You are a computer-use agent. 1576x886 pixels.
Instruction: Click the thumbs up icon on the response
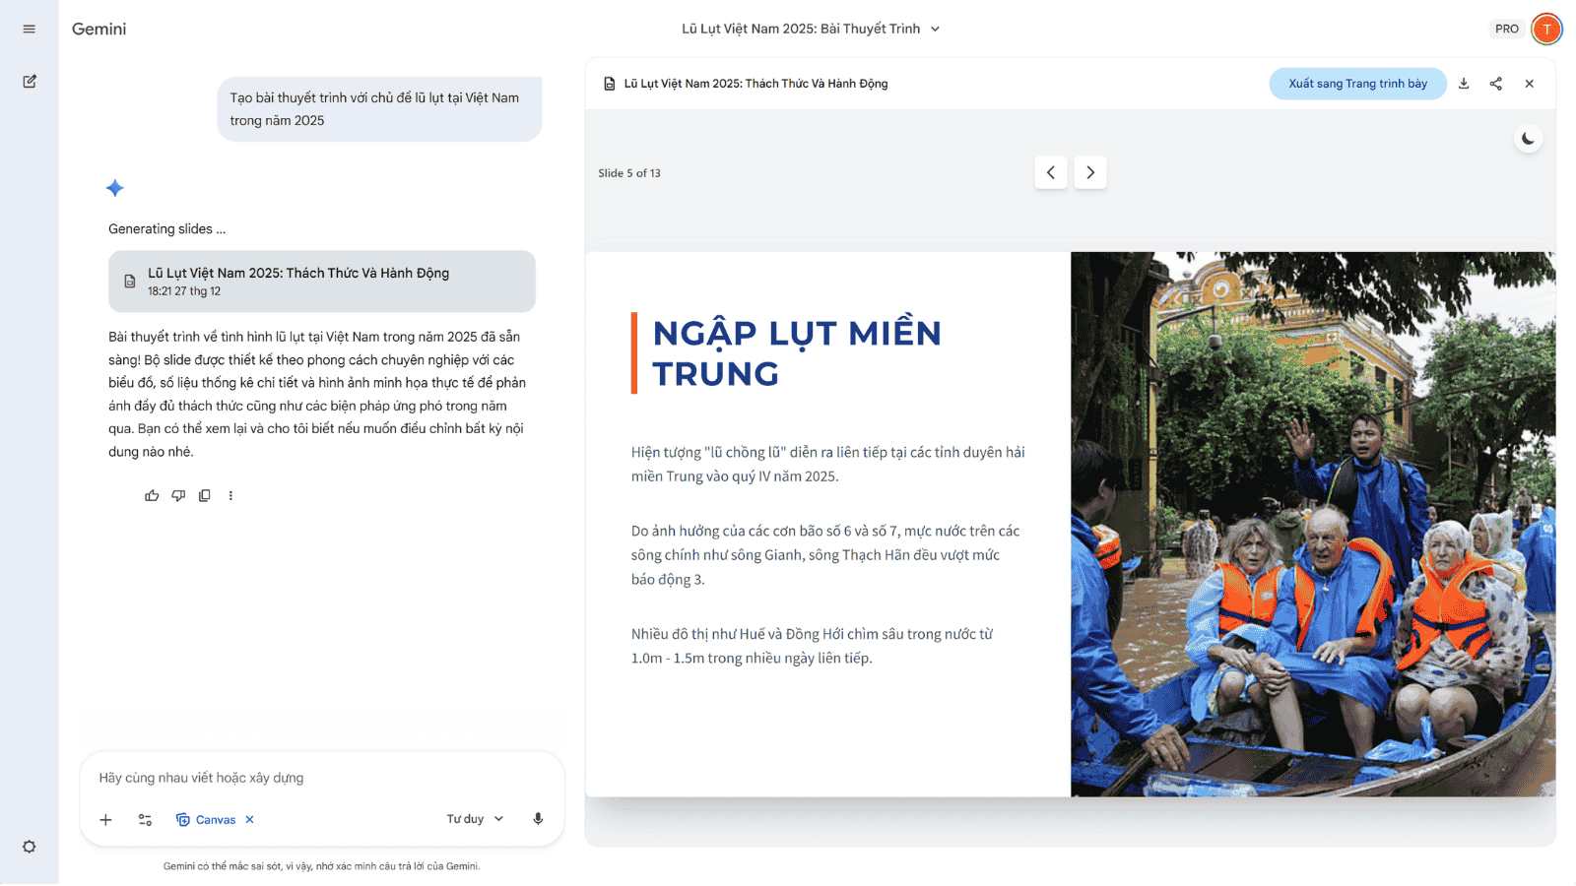tap(152, 496)
